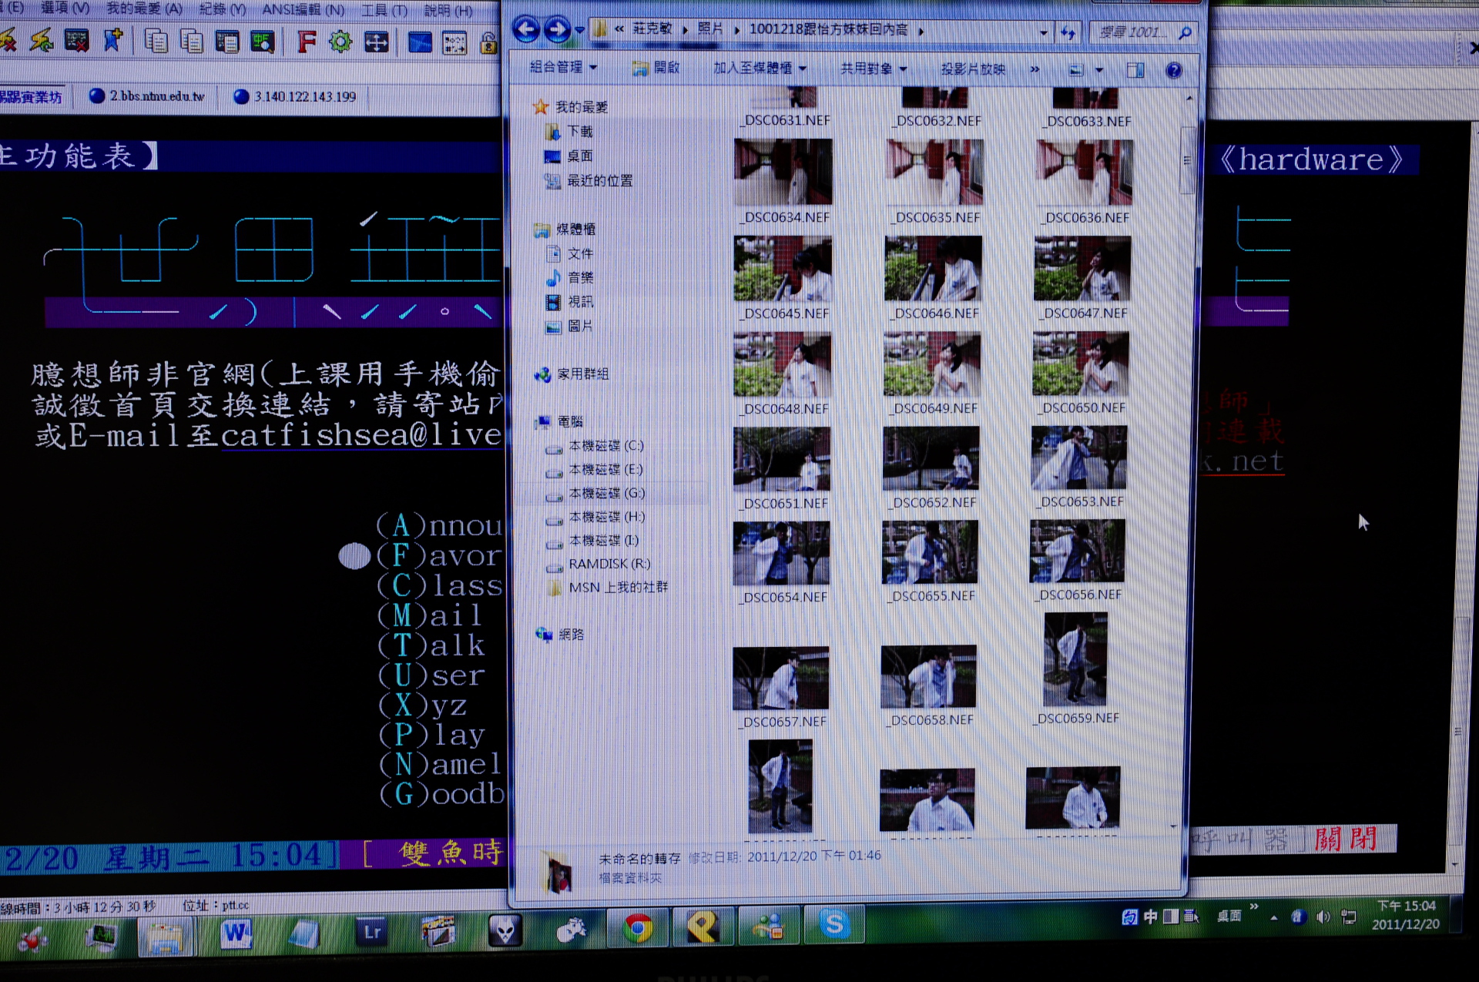The height and width of the screenshot is (982, 1479).
Task: Select 本機磁碟 (G:) in navigation tree
Action: click(605, 493)
